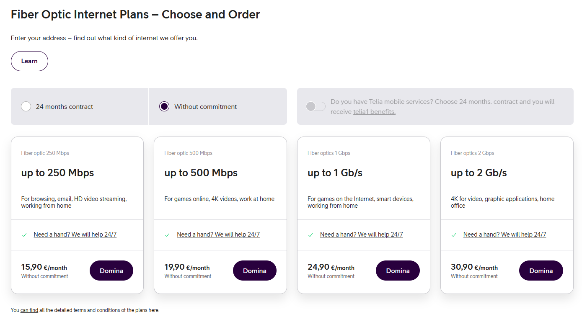Open the telia1 benefits link

(374, 112)
